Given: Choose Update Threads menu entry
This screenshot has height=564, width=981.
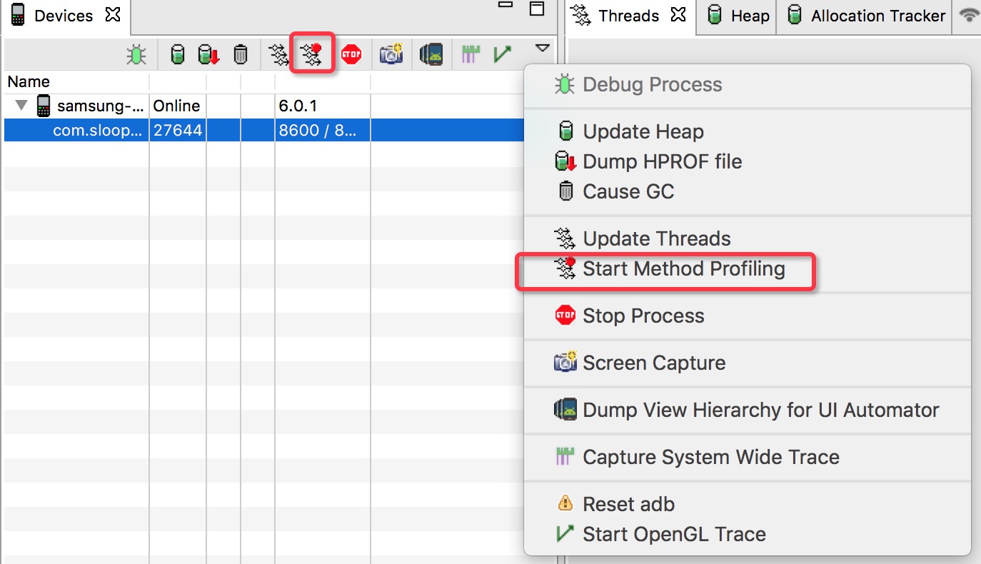Looking at the screenshot, I should pyautogui.click(x=748, y=238).
